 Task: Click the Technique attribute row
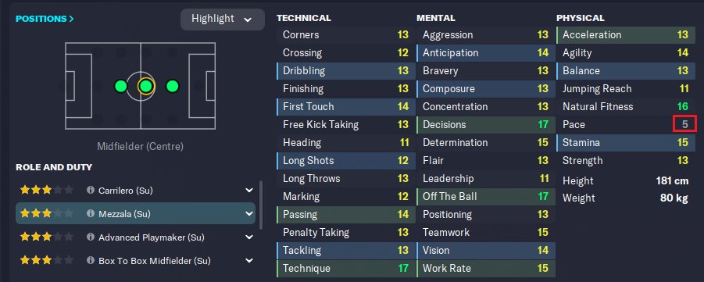point(345,269)
